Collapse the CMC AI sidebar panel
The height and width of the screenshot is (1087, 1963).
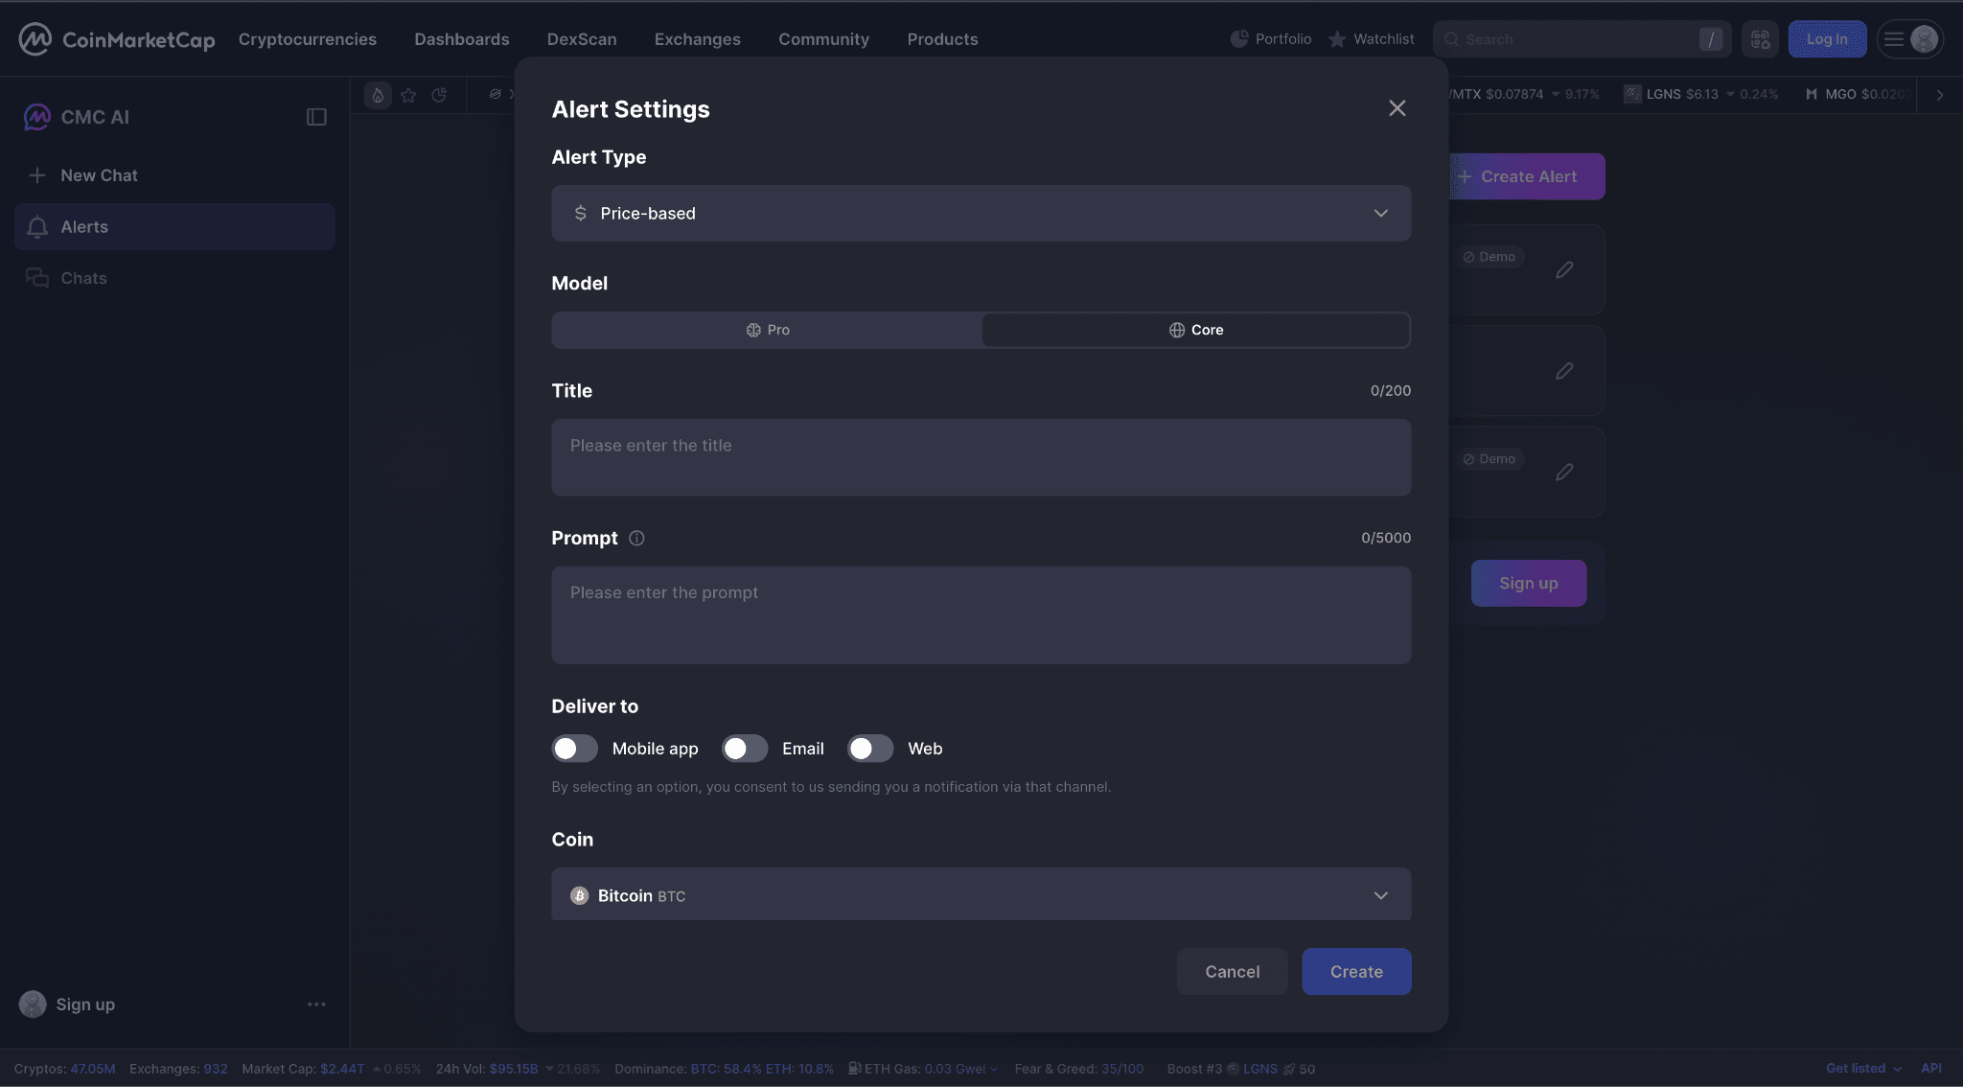click(316, 117)
